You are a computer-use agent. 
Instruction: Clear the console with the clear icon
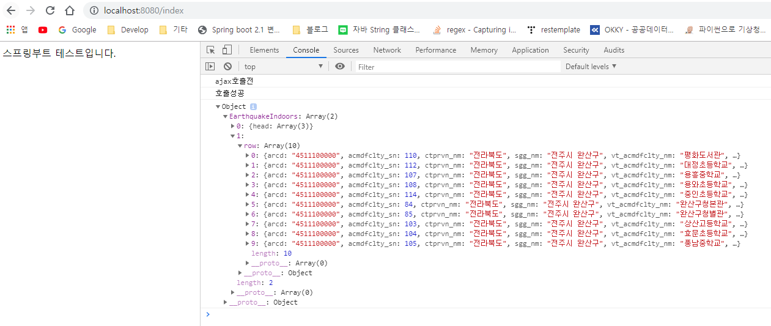[x=227, y=66]
